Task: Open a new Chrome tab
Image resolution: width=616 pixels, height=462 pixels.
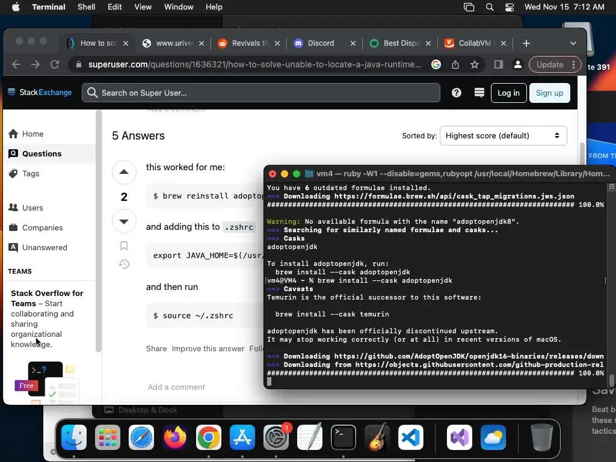Action: pos(526,43)
